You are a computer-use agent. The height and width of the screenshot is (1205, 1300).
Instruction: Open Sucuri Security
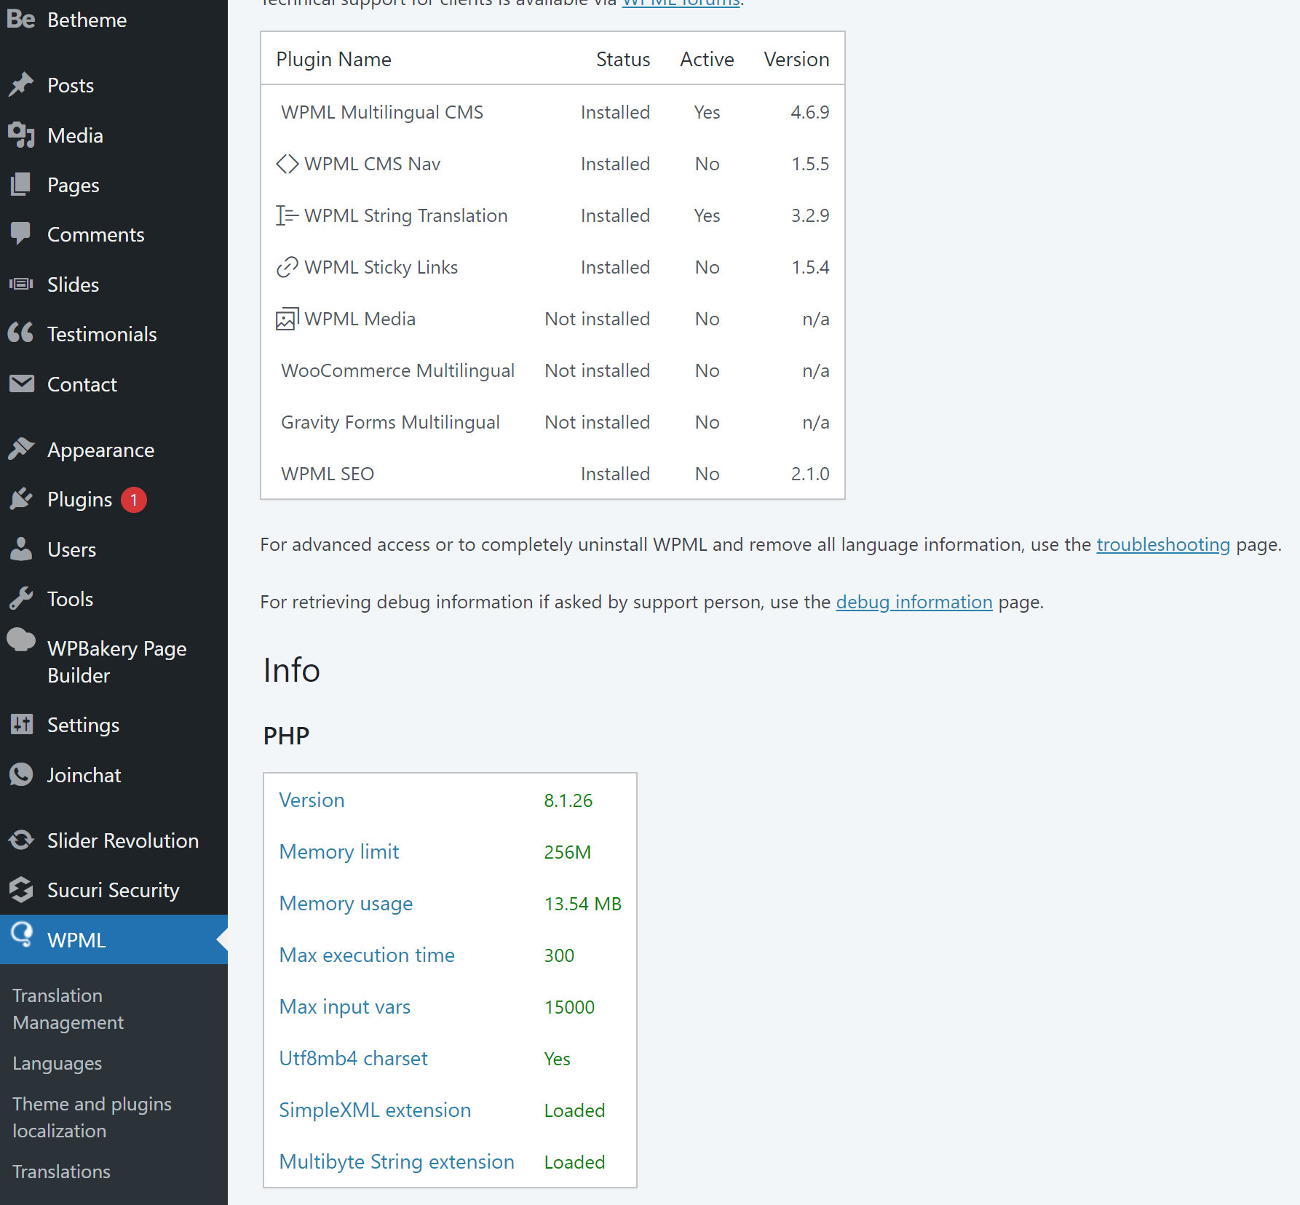pos(114,890)
